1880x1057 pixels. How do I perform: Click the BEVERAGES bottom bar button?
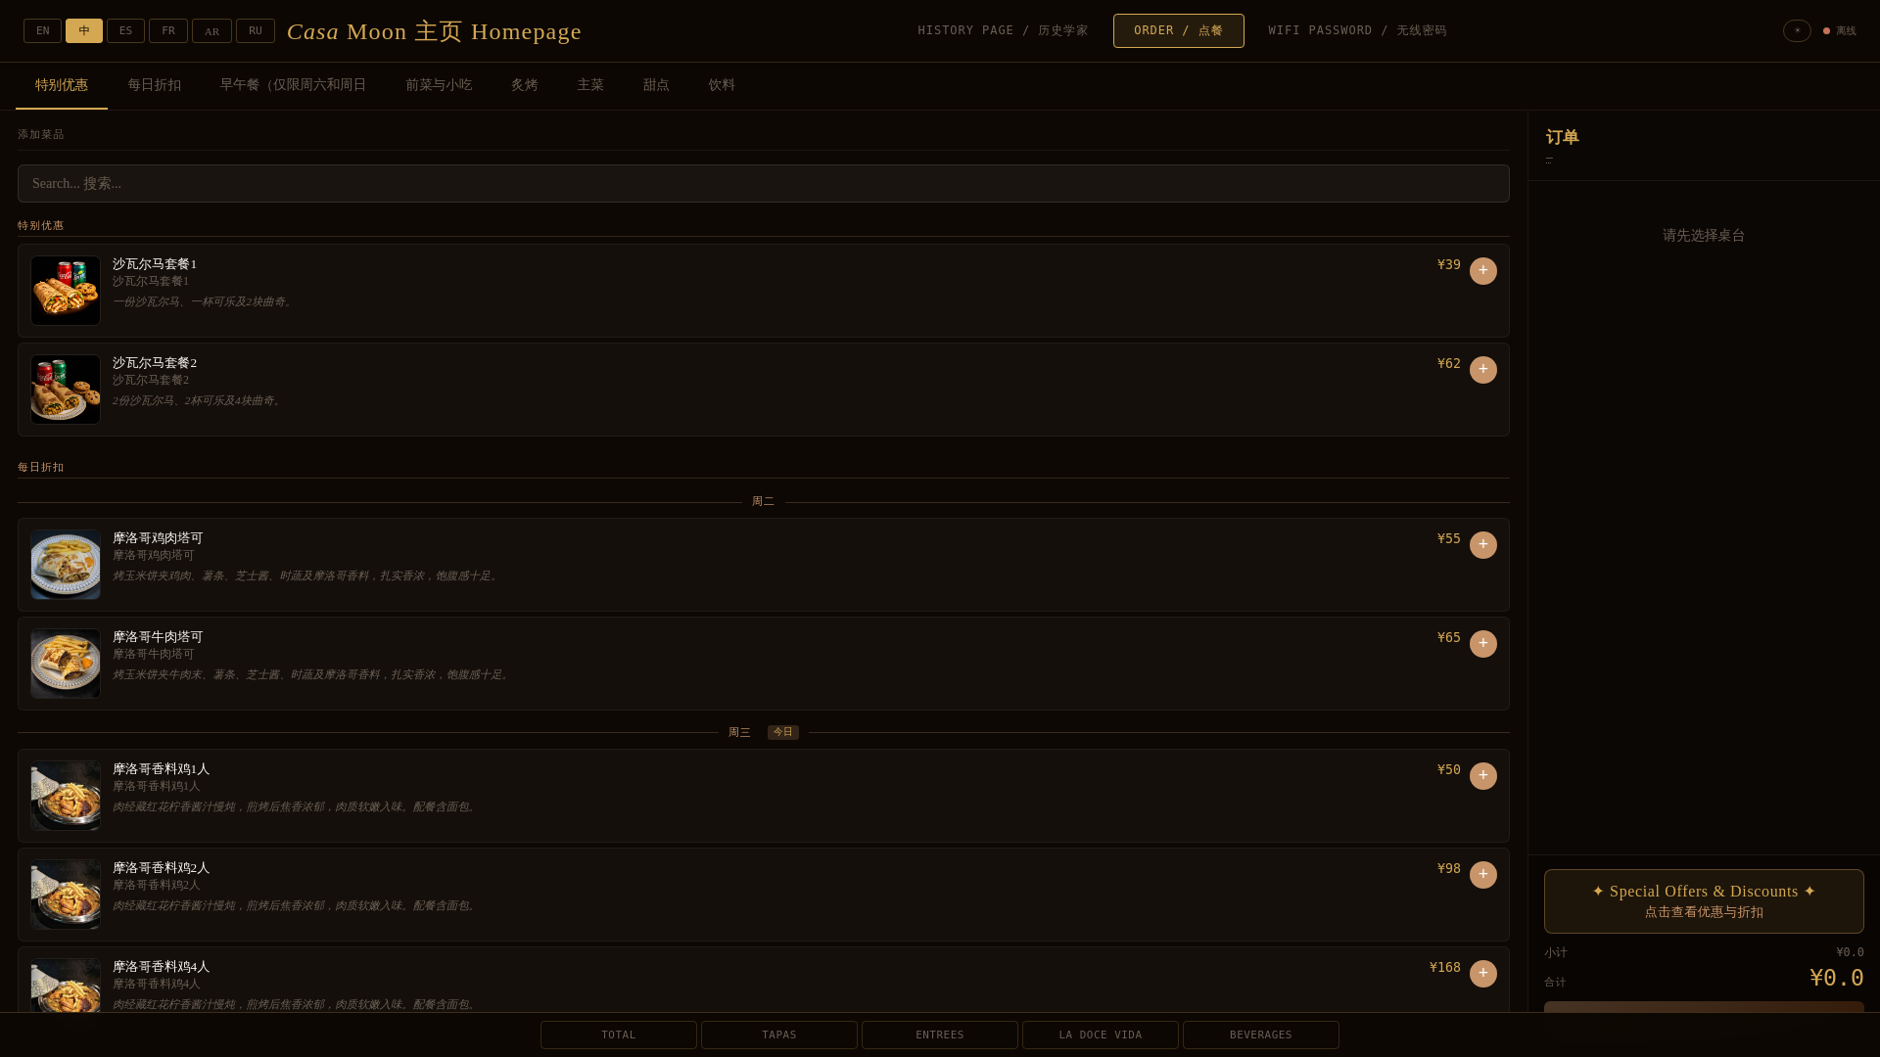1261,1035
